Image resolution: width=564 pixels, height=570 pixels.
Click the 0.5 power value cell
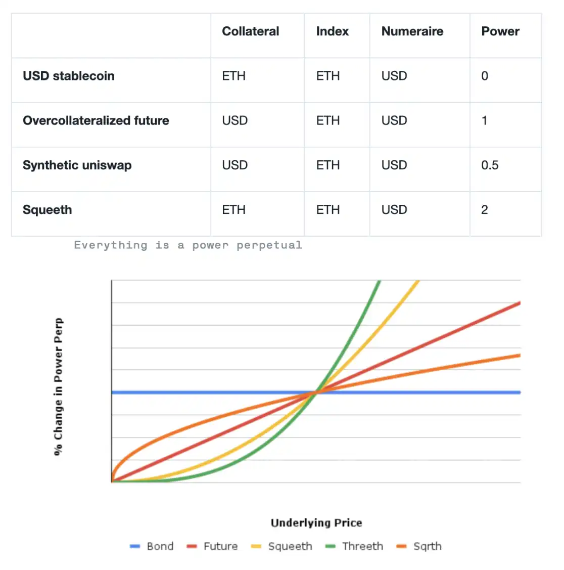click(489, 165)
